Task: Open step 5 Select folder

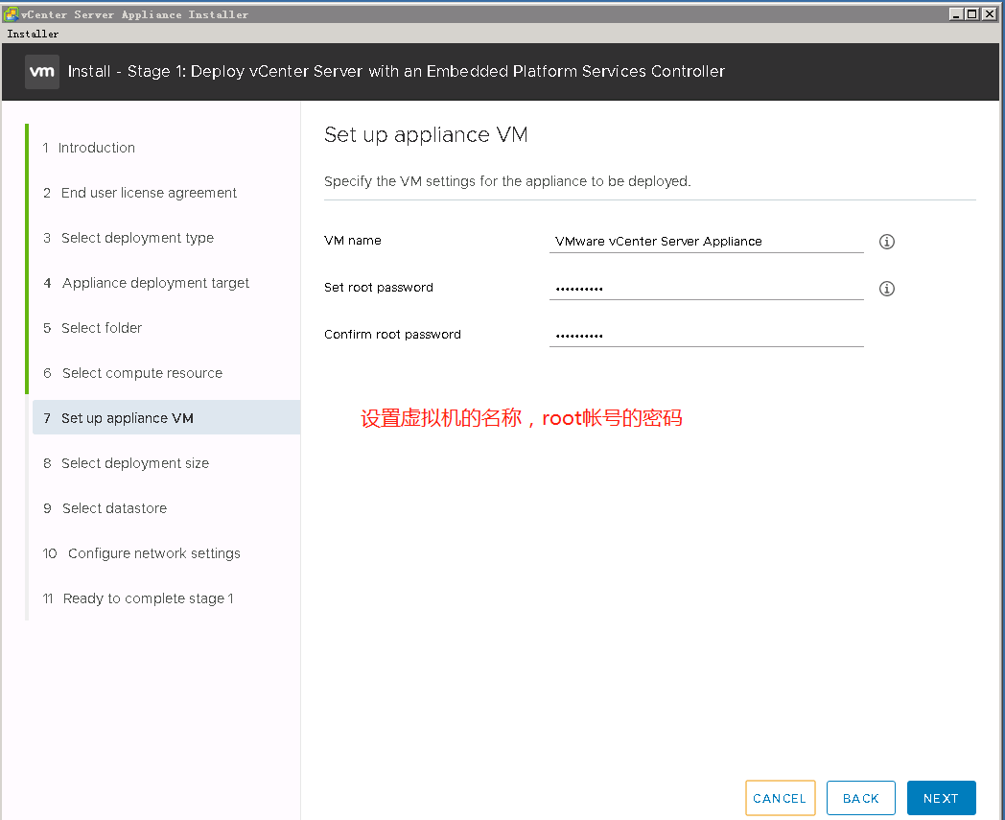Action: tap(92, 328)
